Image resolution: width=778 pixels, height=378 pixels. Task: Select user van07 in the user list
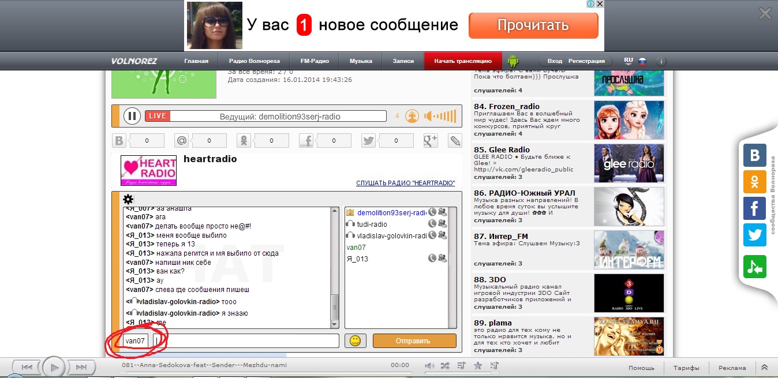click(x=356, y=247)
